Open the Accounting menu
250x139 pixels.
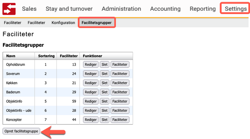[165, 9]
